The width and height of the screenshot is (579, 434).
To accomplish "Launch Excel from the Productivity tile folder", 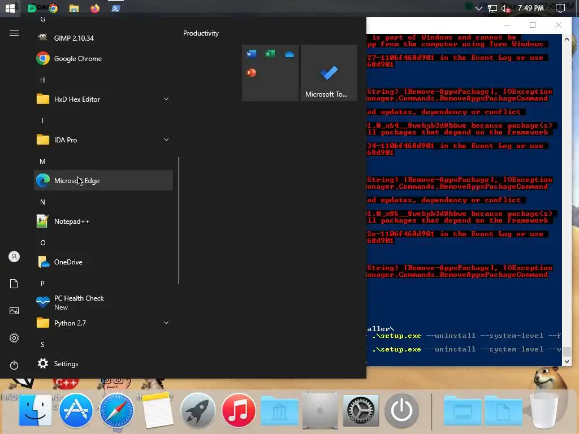I will tap(270, 54).
